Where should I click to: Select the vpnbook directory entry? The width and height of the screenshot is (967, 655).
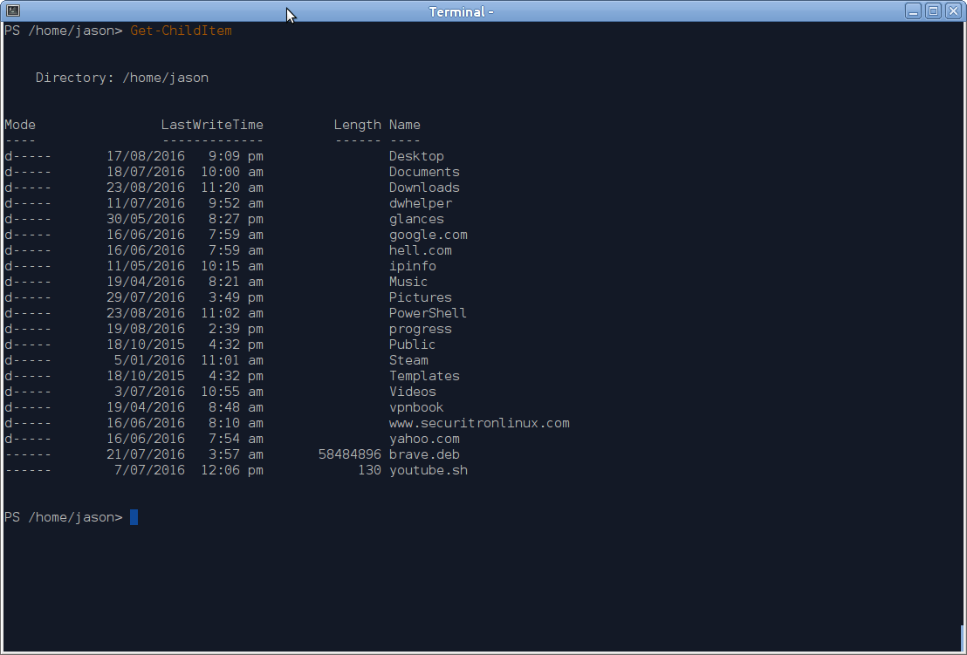pos(416,406)
